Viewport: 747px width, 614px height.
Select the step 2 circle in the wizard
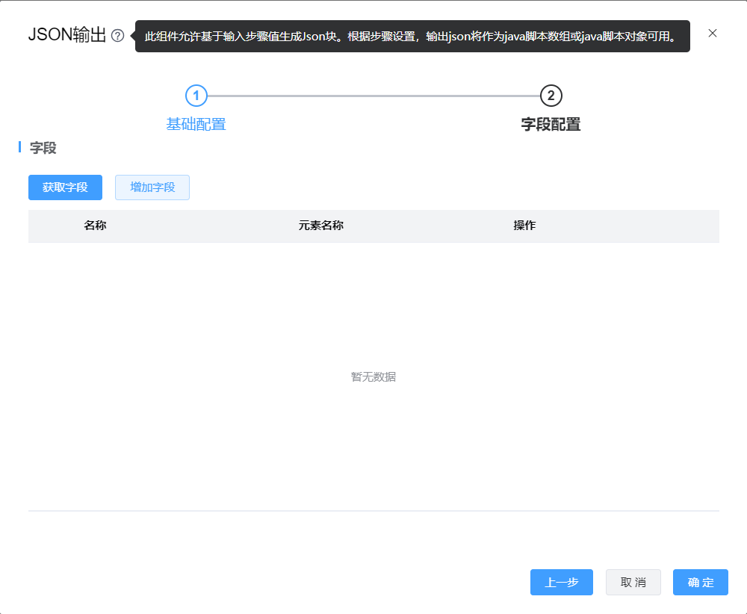(x=551, y=96)
